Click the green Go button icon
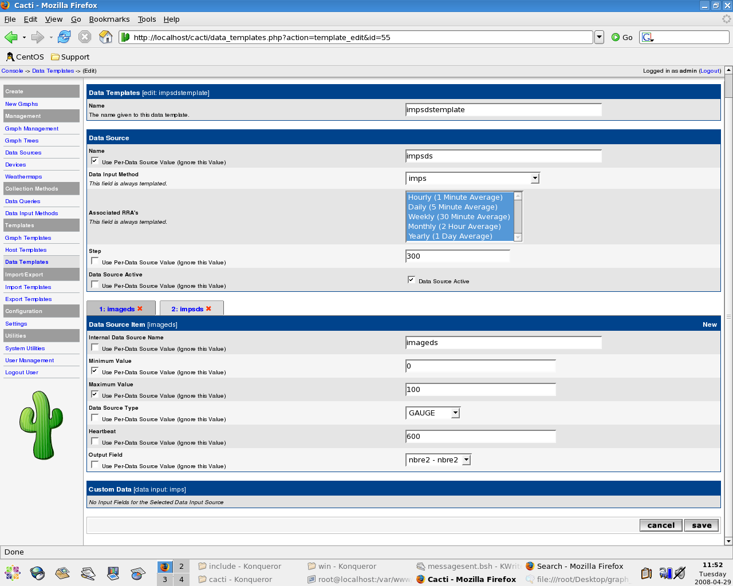This screenshot has height=586, width=733. pyautogui.click(x=616, y=37)
